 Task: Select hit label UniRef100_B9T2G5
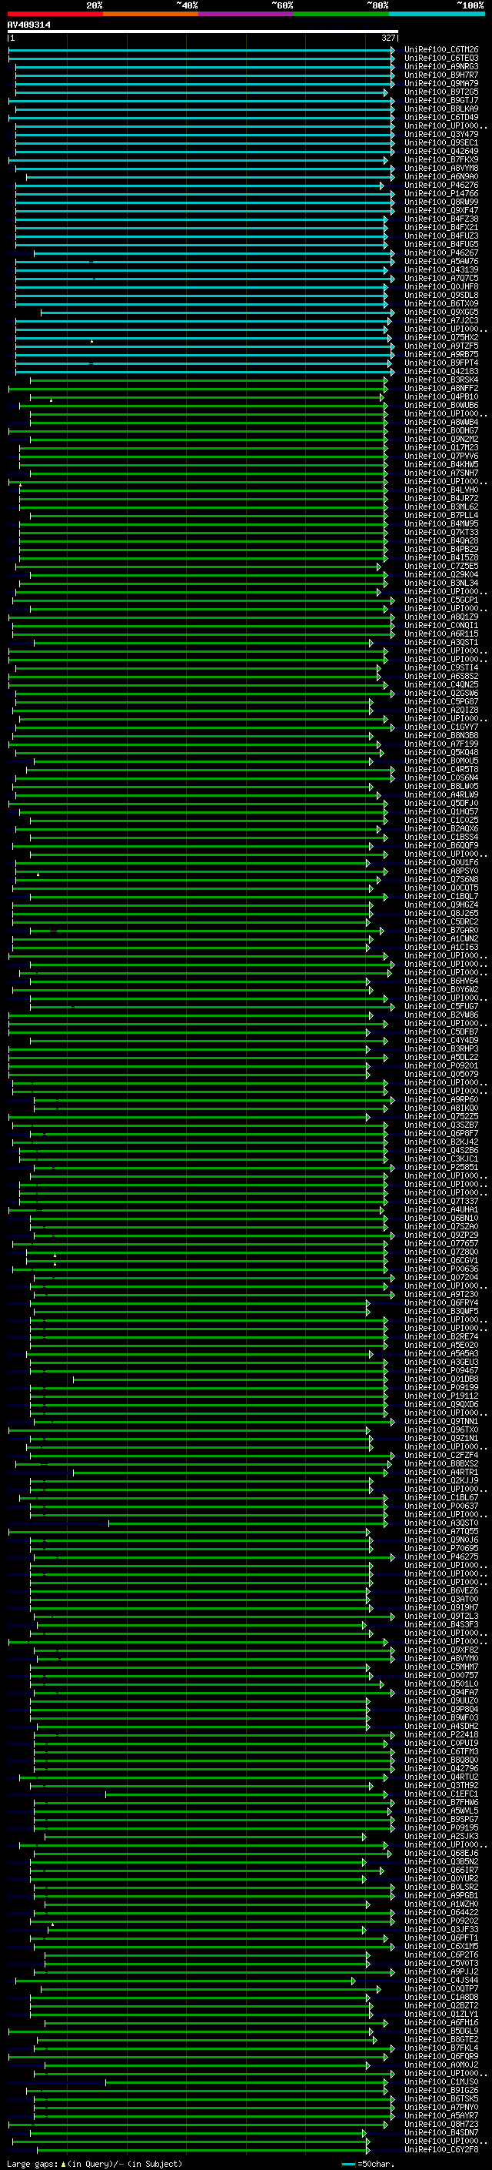(441, 92)
